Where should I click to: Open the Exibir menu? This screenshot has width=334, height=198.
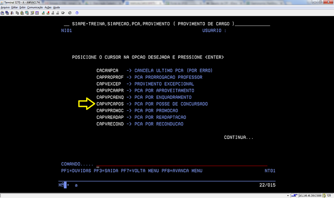[x=23, y=7]
